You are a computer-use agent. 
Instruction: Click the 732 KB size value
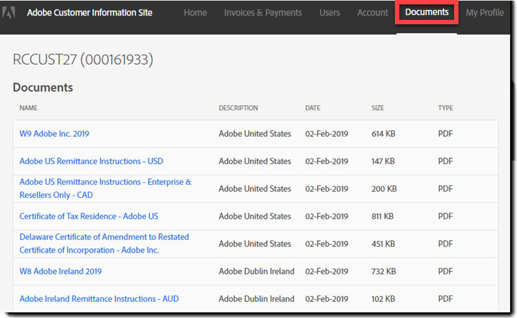[x=384, y=271]
